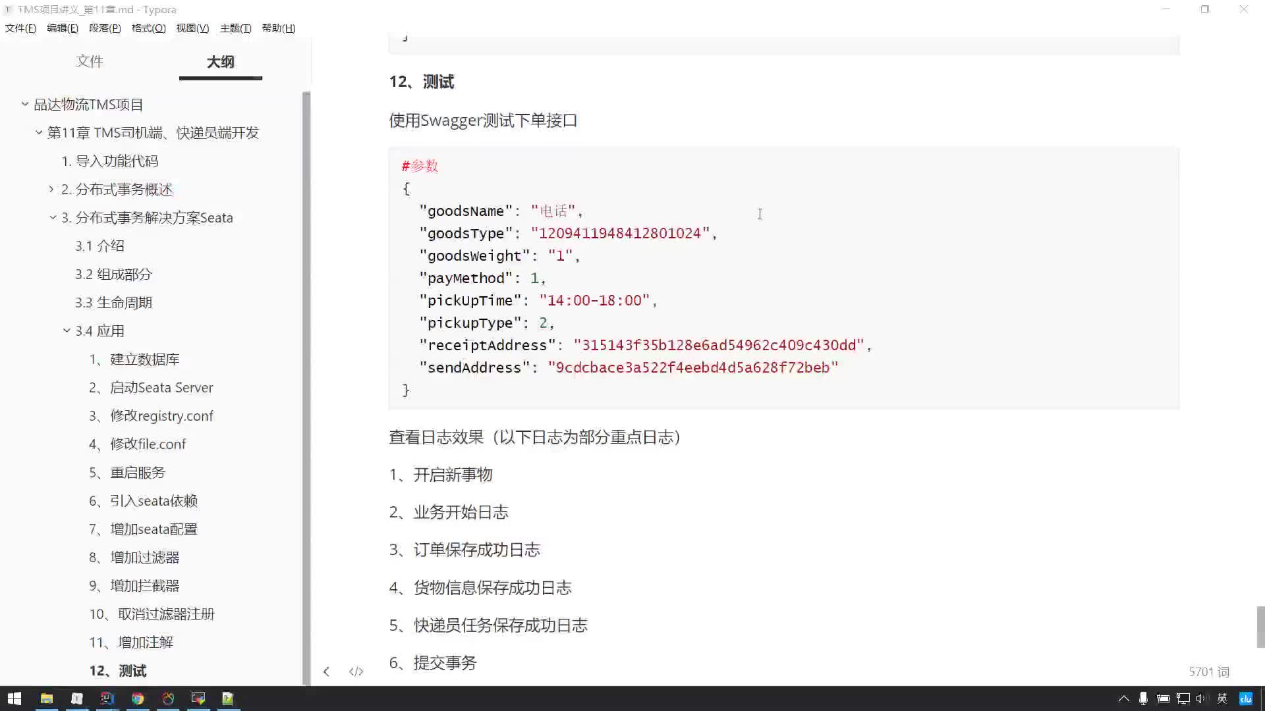Toggle sidebar with the back arrow icon

pos(326,671)
